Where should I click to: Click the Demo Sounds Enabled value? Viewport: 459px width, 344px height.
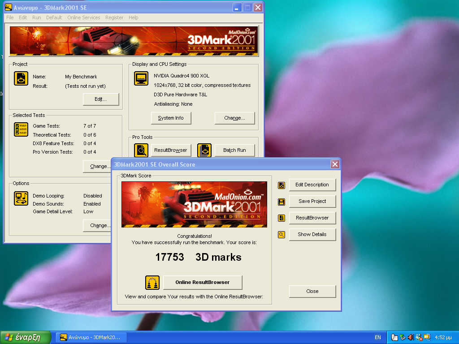[x=92, y=204]
